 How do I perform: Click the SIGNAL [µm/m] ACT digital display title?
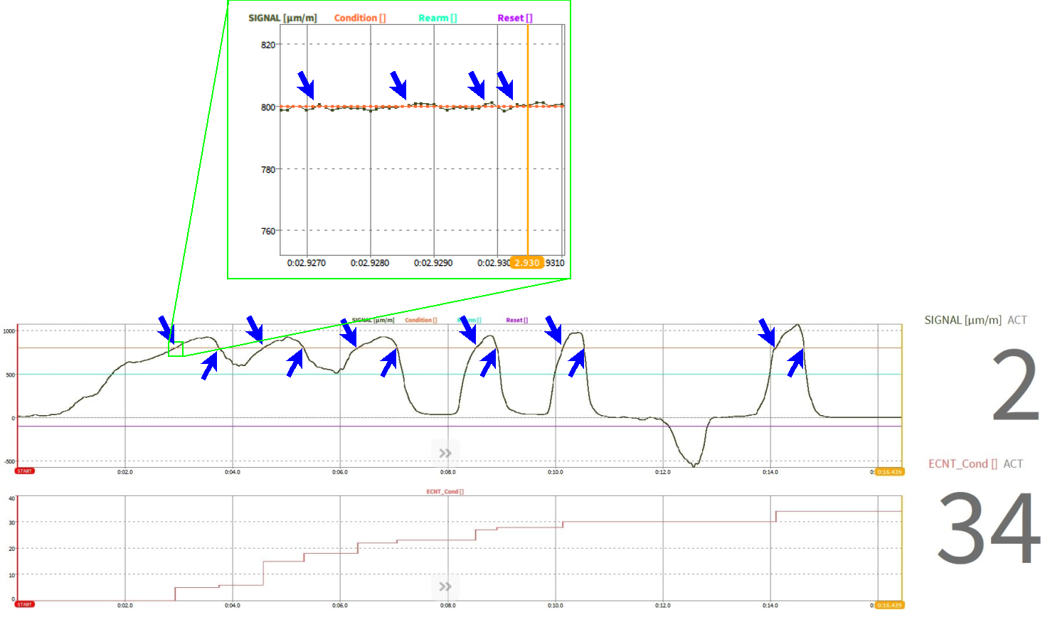coord(975,320)
